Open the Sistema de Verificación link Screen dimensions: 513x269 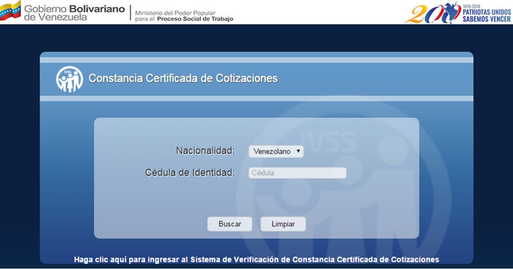[x=256, y=259]
